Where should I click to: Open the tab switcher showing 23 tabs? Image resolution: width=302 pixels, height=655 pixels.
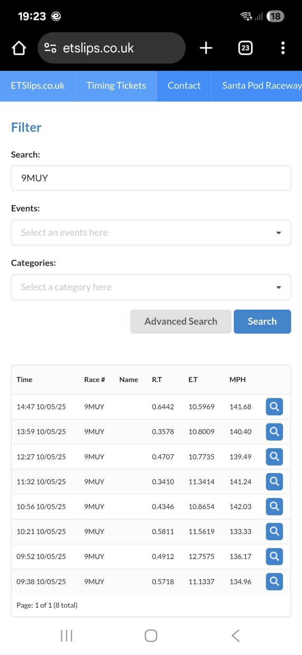[x=245, y=48]
